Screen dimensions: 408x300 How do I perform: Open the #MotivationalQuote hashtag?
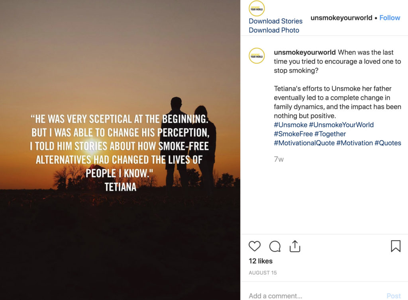point(304,143)
